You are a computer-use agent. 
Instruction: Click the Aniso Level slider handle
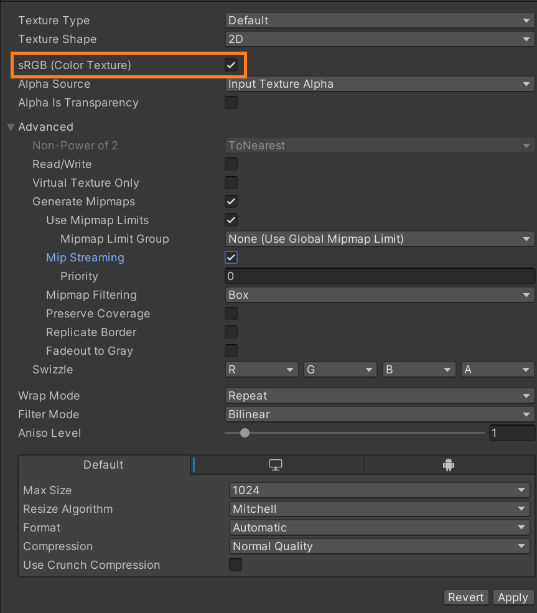(245, 433)
